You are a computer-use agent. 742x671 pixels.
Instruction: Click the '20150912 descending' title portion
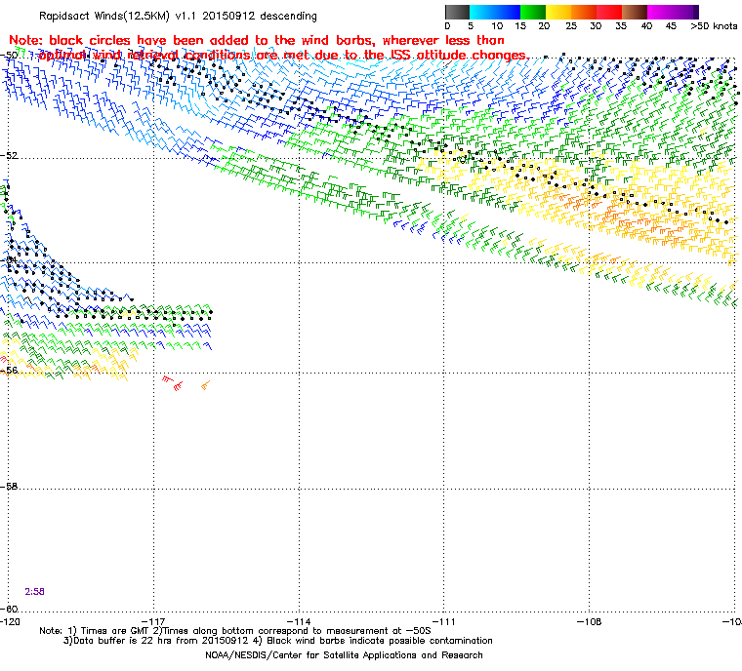point(260,16)
